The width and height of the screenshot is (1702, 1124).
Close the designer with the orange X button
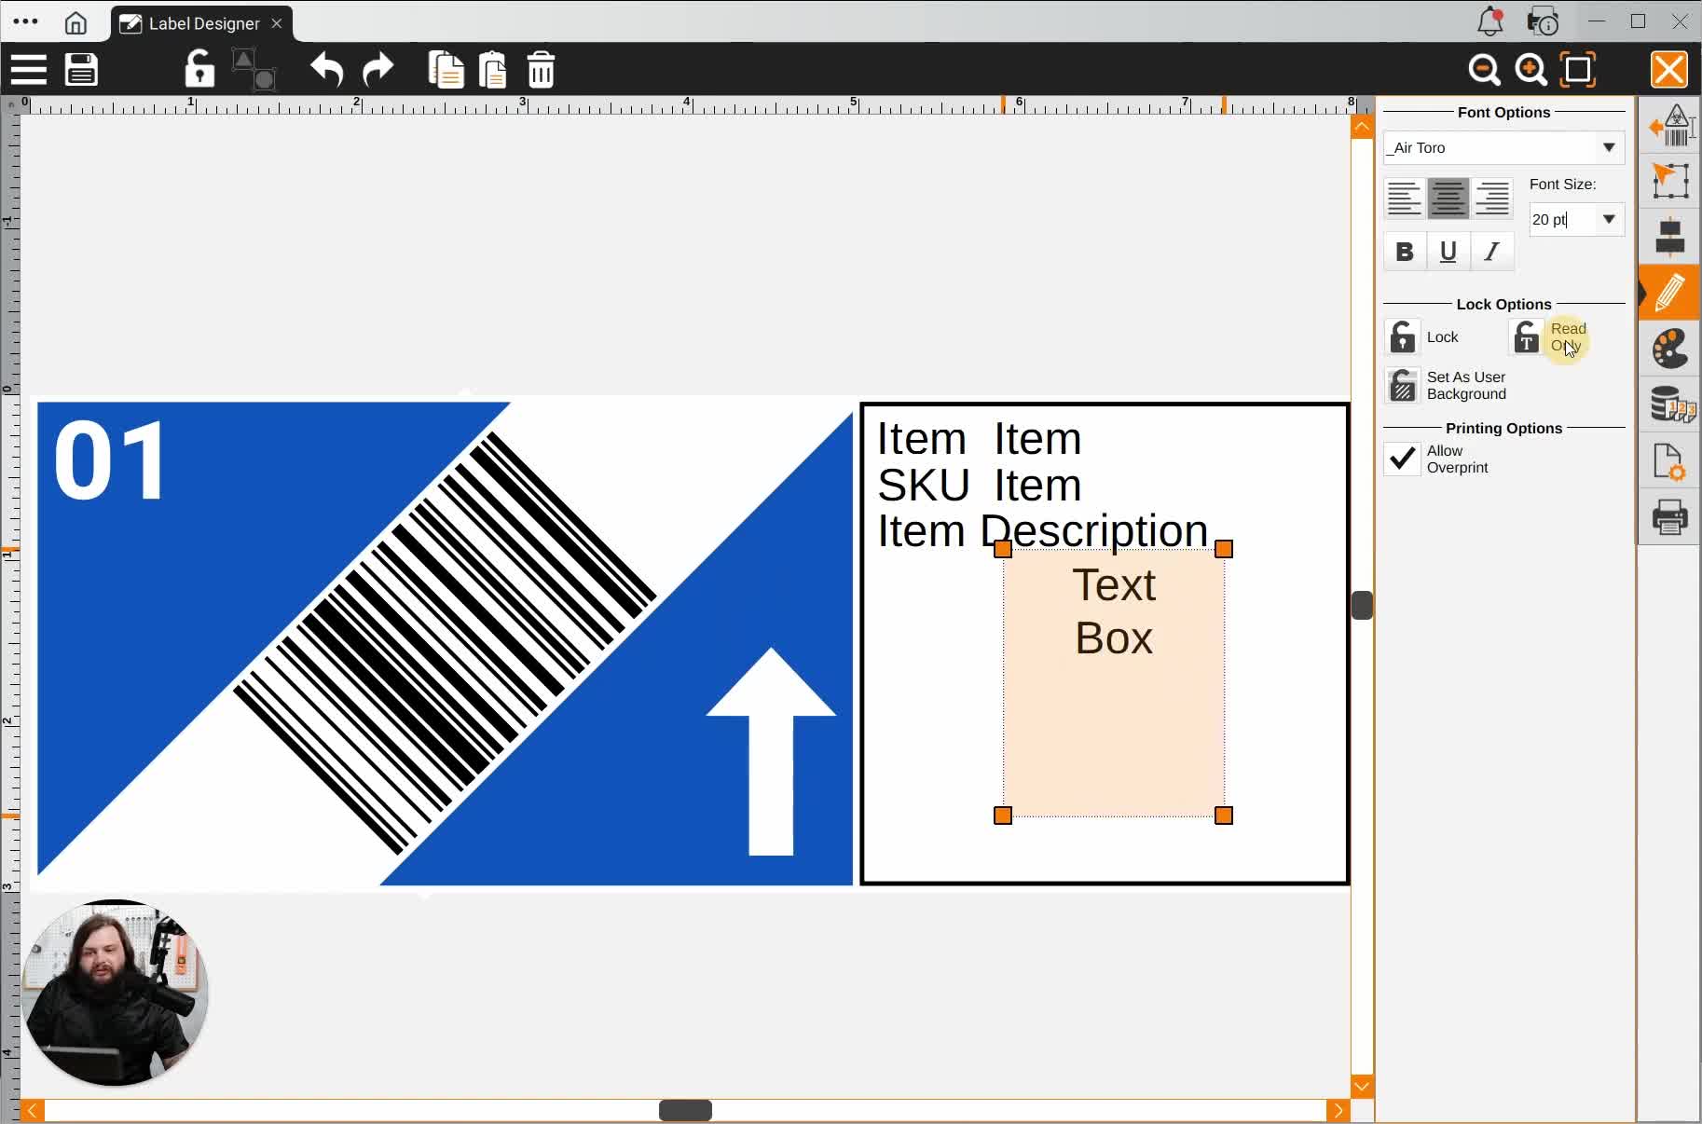coord(1669,70)
